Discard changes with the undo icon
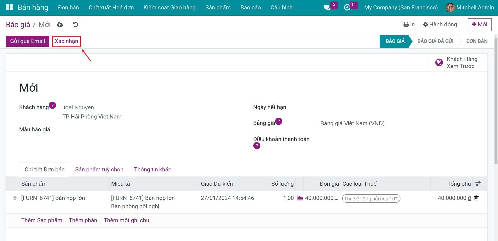Viewport: 498px width, 241px height. (75, 25)
